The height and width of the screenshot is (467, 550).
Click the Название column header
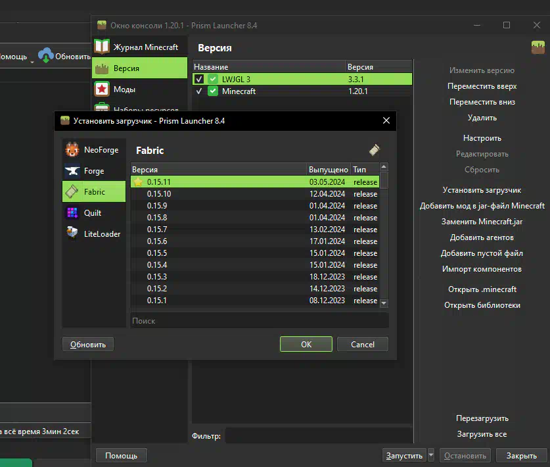coord(269,66)
